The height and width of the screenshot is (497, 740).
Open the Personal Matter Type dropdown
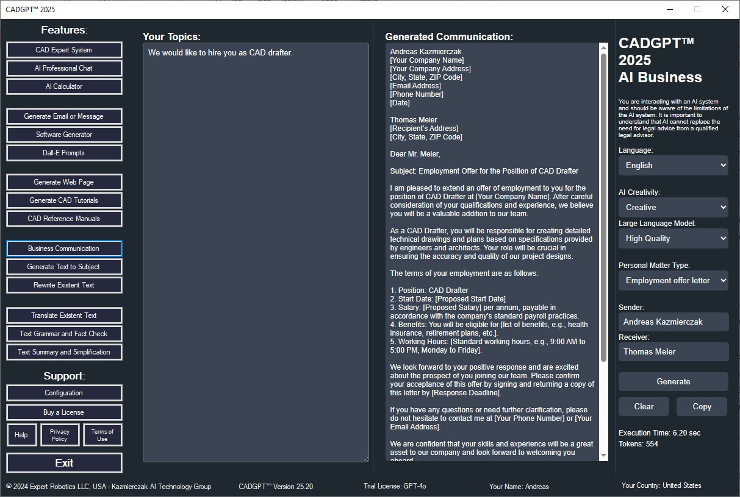(674, 280)
